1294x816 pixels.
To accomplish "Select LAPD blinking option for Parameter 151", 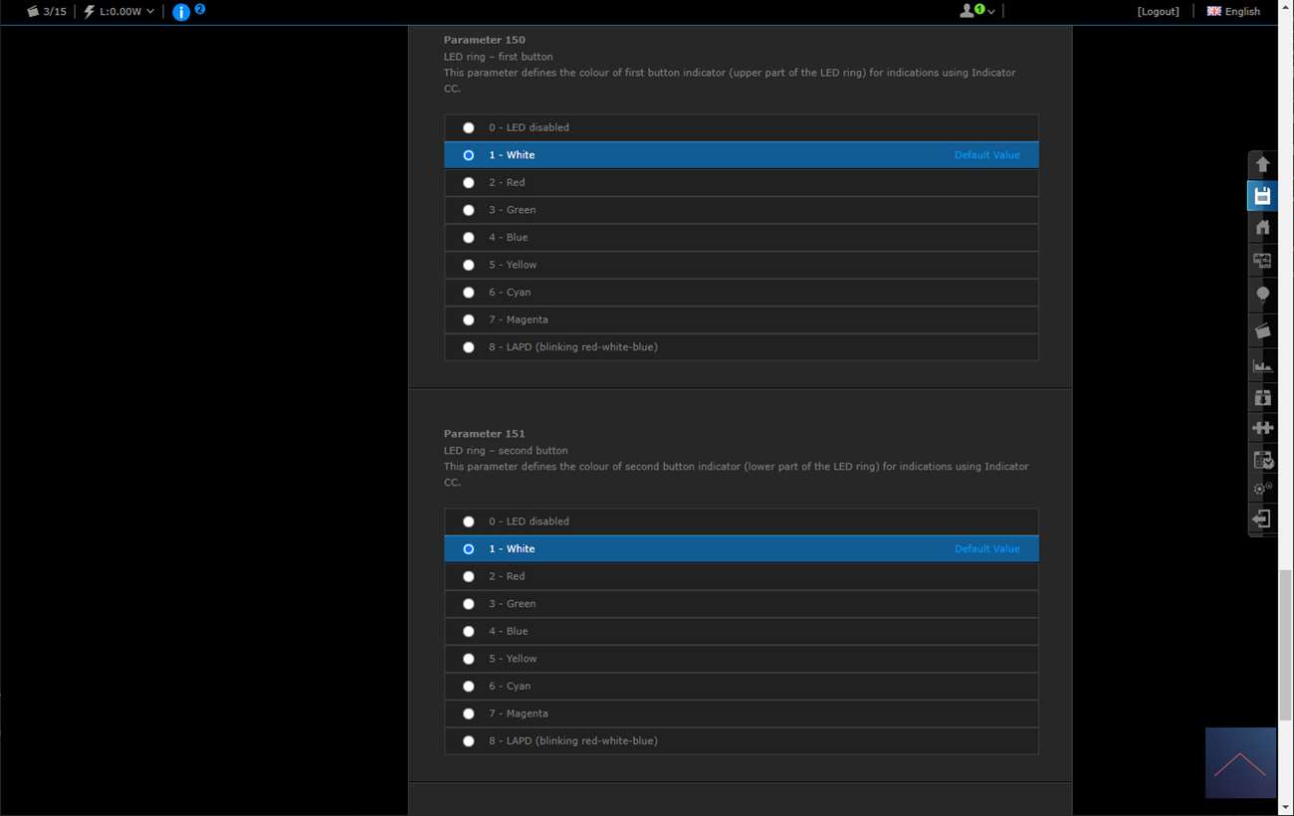I will [x=469, y=741].
